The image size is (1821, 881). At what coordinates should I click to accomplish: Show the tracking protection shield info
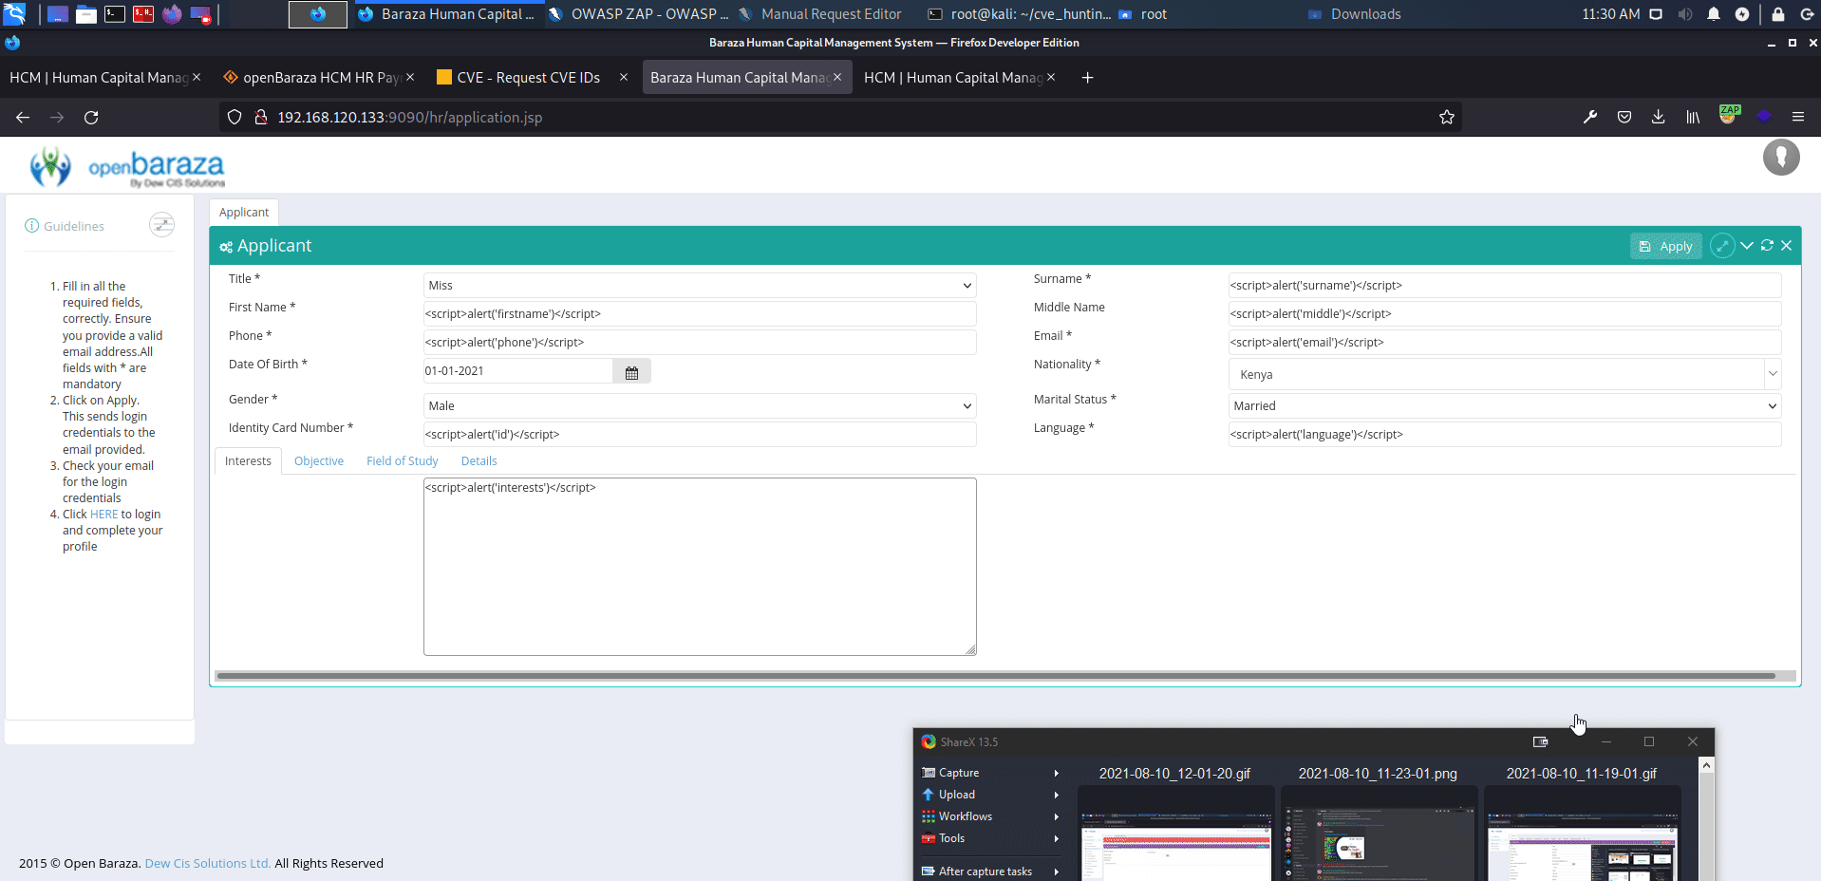coord(235,118)
